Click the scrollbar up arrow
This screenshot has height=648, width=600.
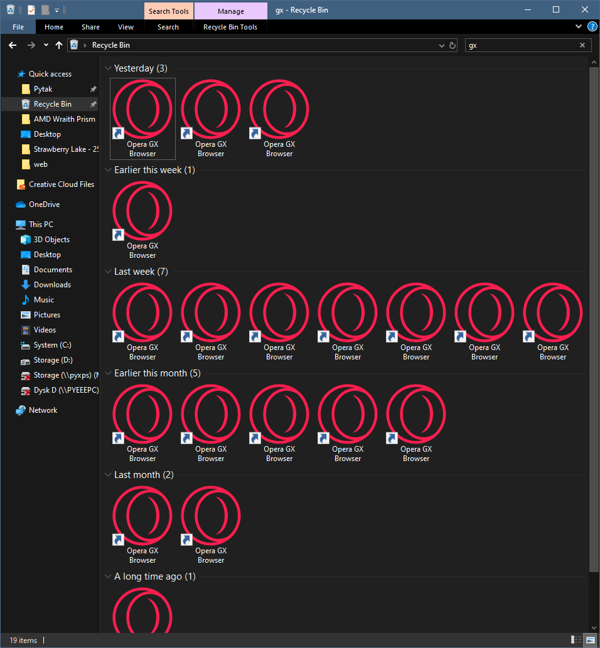(x=594, y=62)
